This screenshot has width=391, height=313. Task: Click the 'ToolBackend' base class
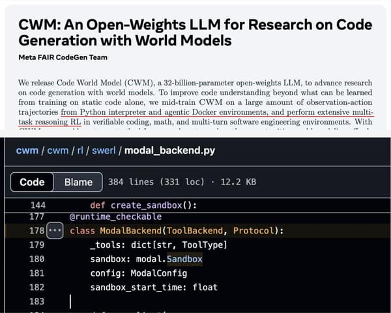pos(195,231)
